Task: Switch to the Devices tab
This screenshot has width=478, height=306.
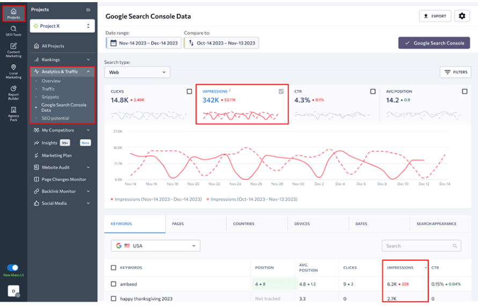Action: click(318, 224)
